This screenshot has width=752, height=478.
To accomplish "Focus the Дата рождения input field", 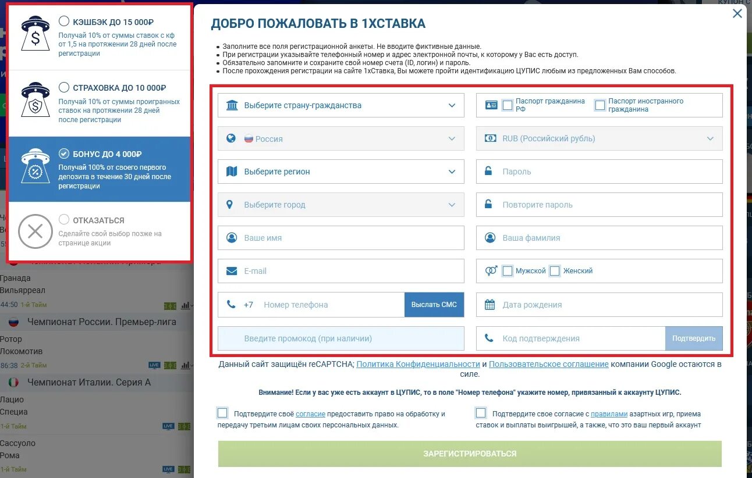I will tap(600, 304).
